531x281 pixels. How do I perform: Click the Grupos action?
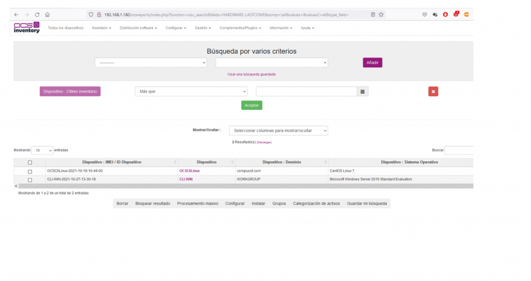click(x=279, y=203)
